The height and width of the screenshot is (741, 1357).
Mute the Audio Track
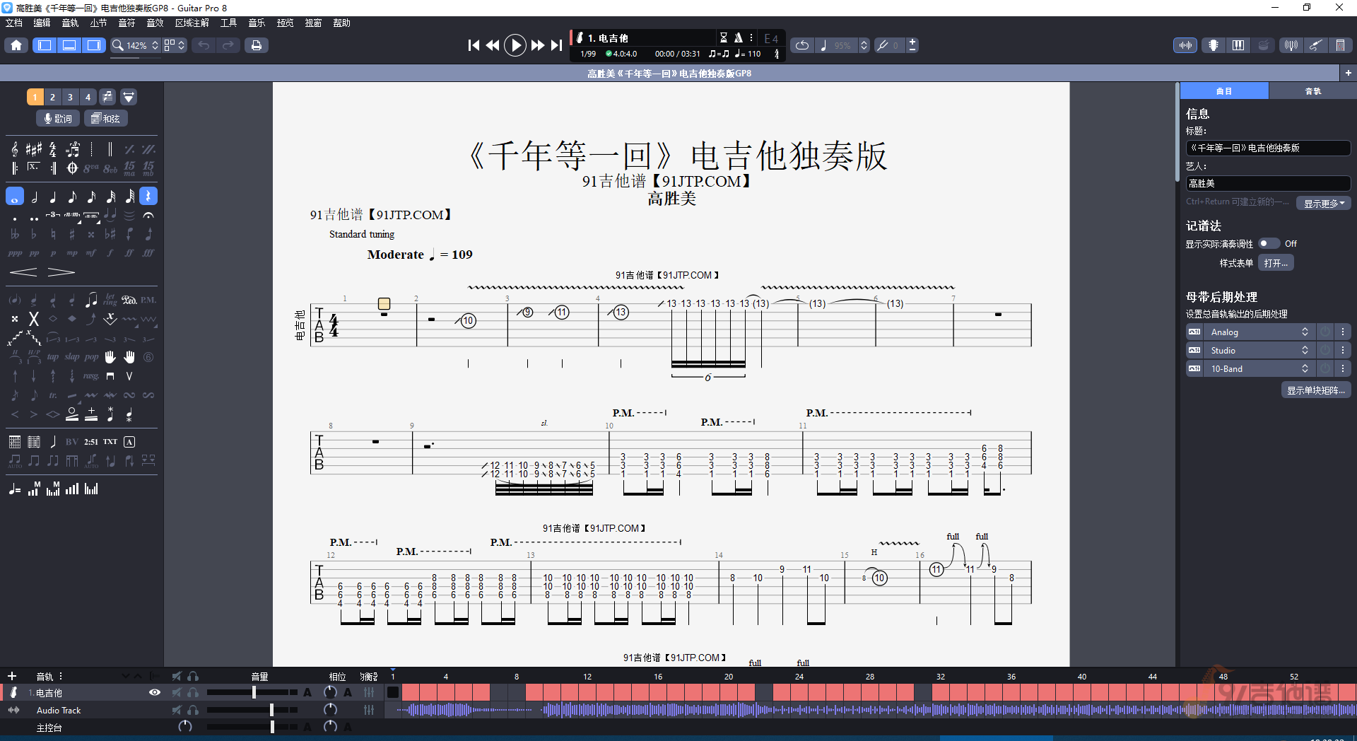pyautogui.click(x=177, y=710)
